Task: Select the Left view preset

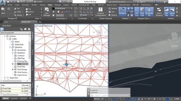Action: (x=28, y=15)
